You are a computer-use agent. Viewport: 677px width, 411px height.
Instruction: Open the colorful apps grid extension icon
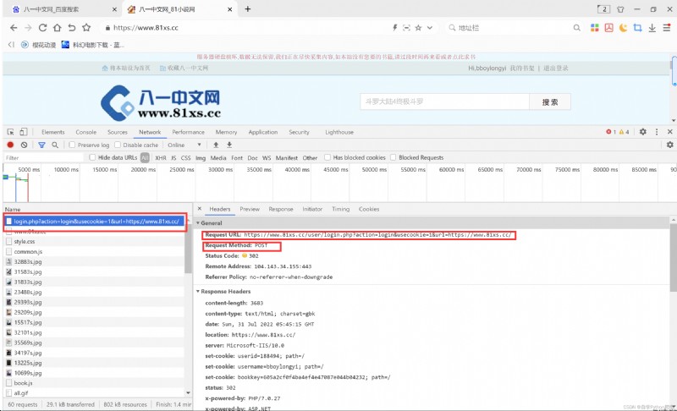pos(595,28)
